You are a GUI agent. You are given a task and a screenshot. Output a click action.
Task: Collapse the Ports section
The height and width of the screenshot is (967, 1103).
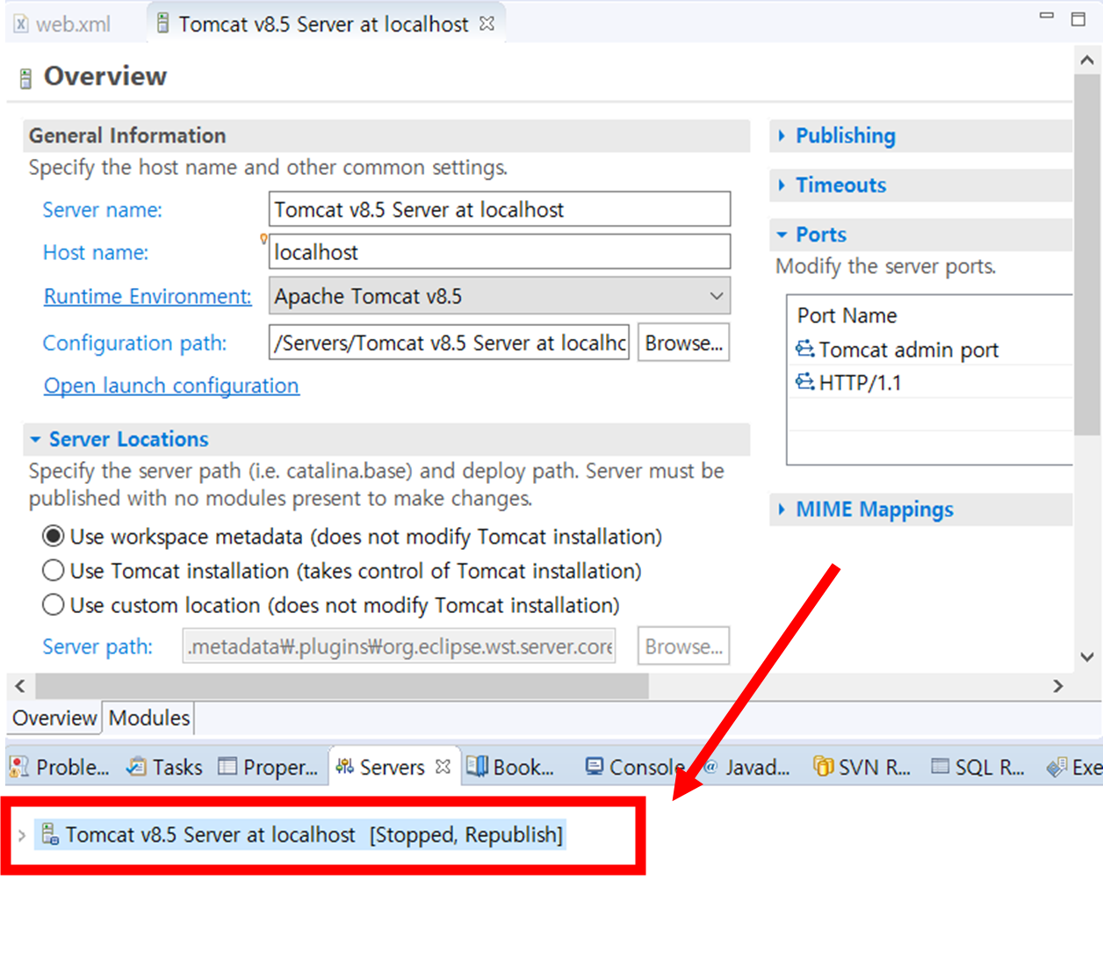782,235
